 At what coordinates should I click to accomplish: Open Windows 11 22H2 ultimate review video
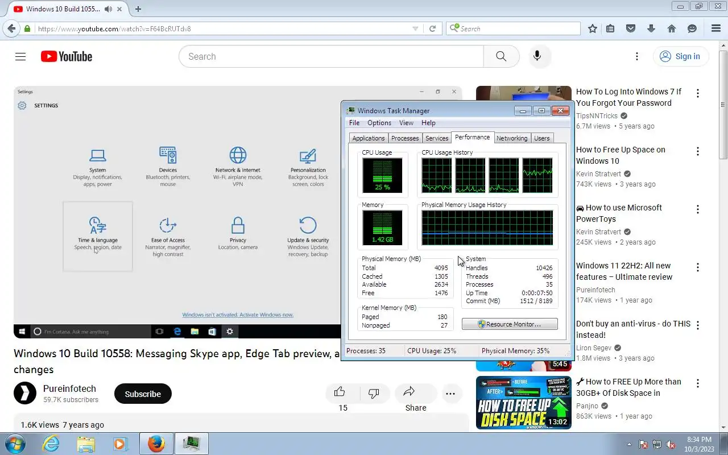pos(624,271)
